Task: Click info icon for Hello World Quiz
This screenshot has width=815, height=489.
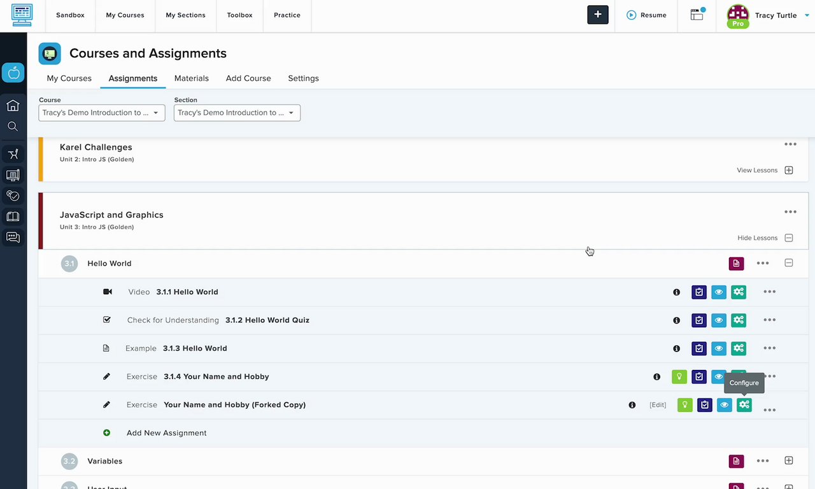Action: click(676, 320)
